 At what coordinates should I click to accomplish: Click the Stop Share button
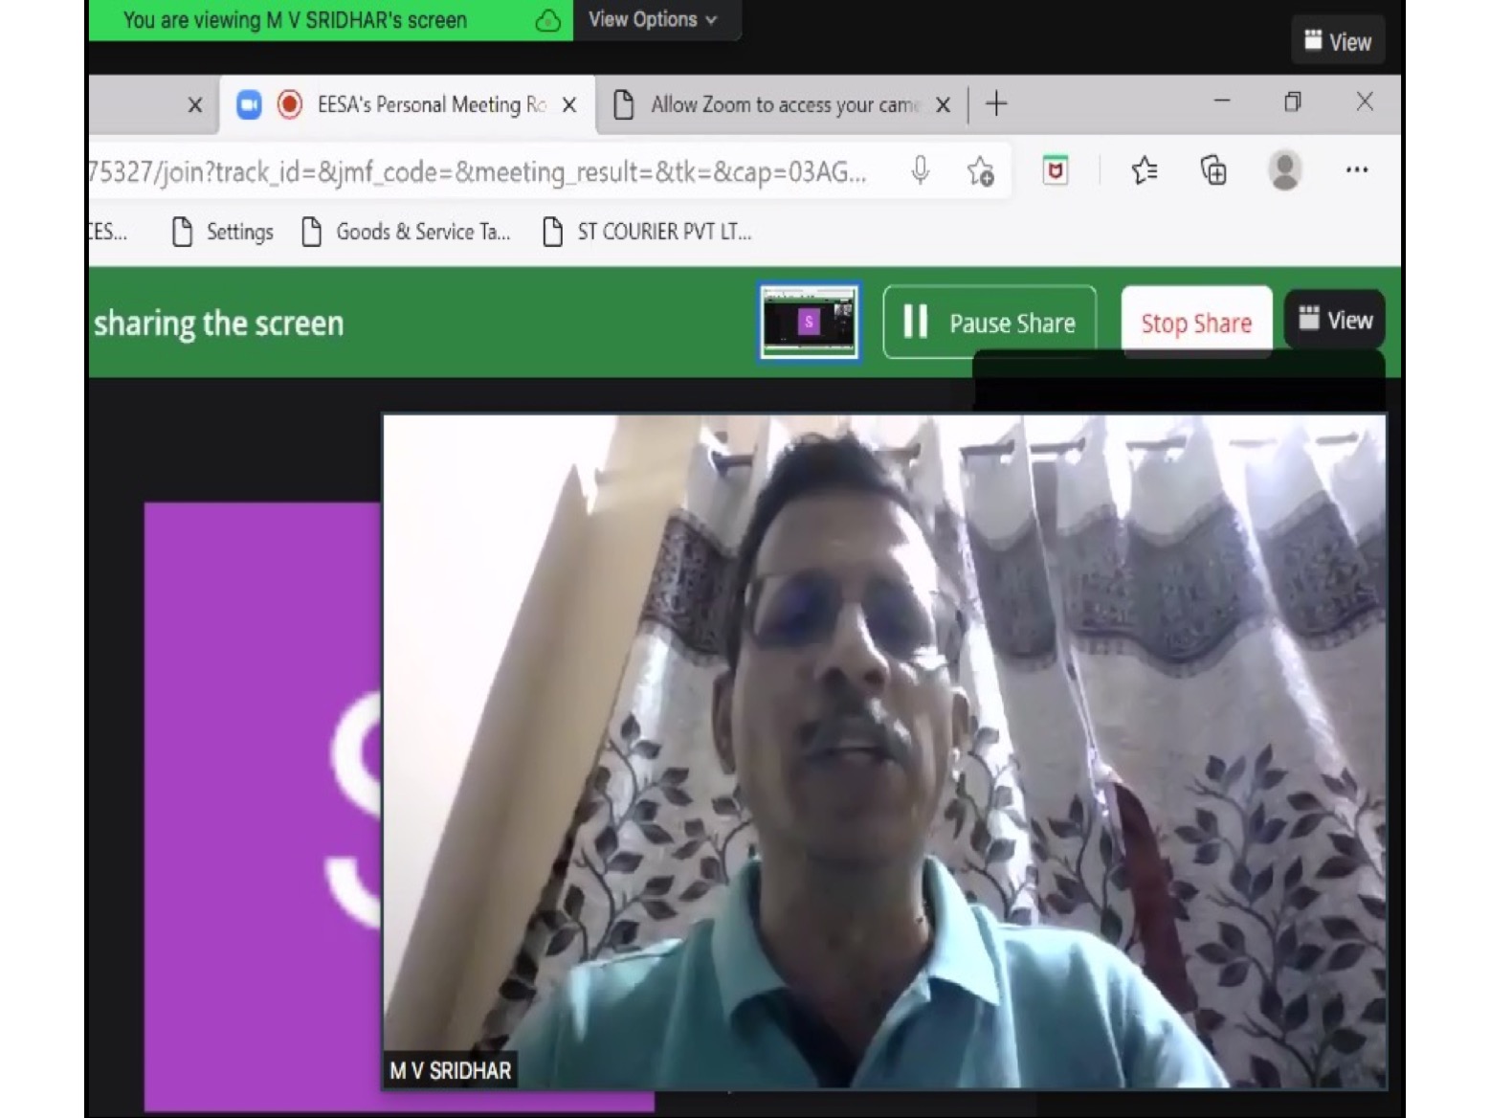coord(1196,324)
